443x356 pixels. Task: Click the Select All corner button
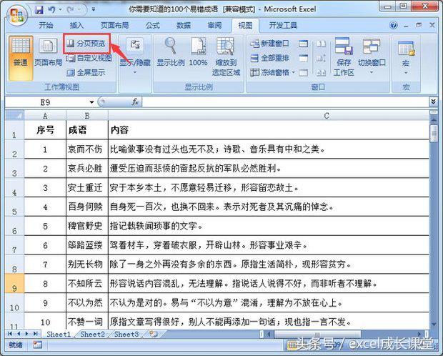click(x=15, y=115)
